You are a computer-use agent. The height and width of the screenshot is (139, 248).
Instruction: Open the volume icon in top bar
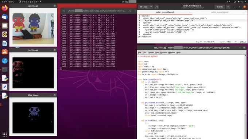pos(239,2)
